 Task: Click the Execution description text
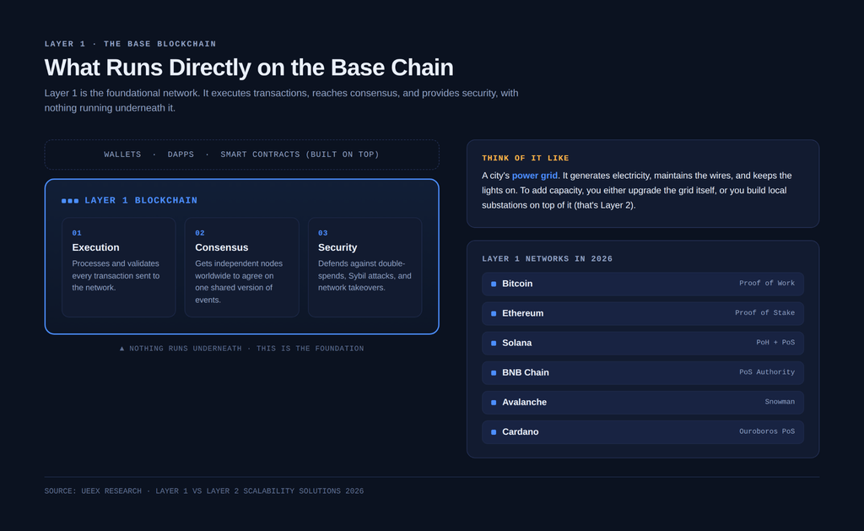click(116, 276)
